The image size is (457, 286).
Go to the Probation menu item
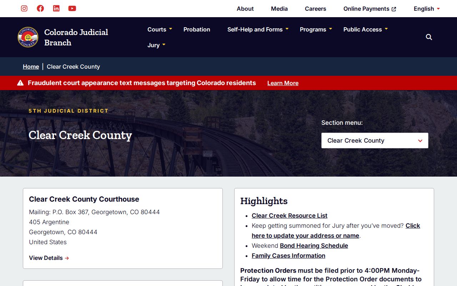[x=197, y=29]
